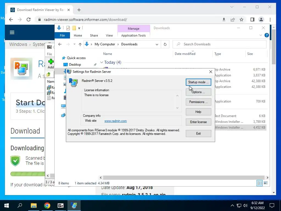This screenshot has height=211, width=281.
Task: Open Chrome profile avatar
Action: (261, 20)
